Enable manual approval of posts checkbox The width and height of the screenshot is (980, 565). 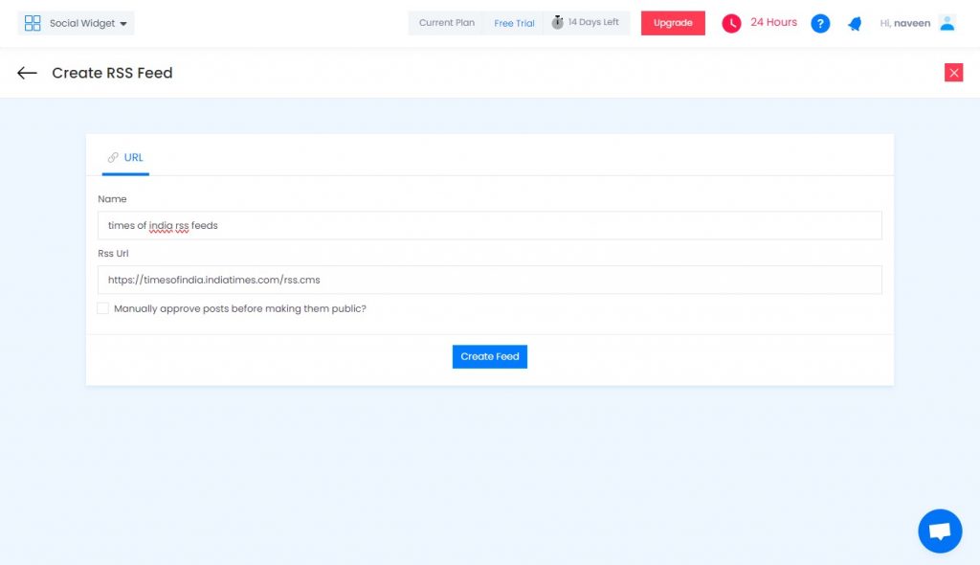coord(103,308)
